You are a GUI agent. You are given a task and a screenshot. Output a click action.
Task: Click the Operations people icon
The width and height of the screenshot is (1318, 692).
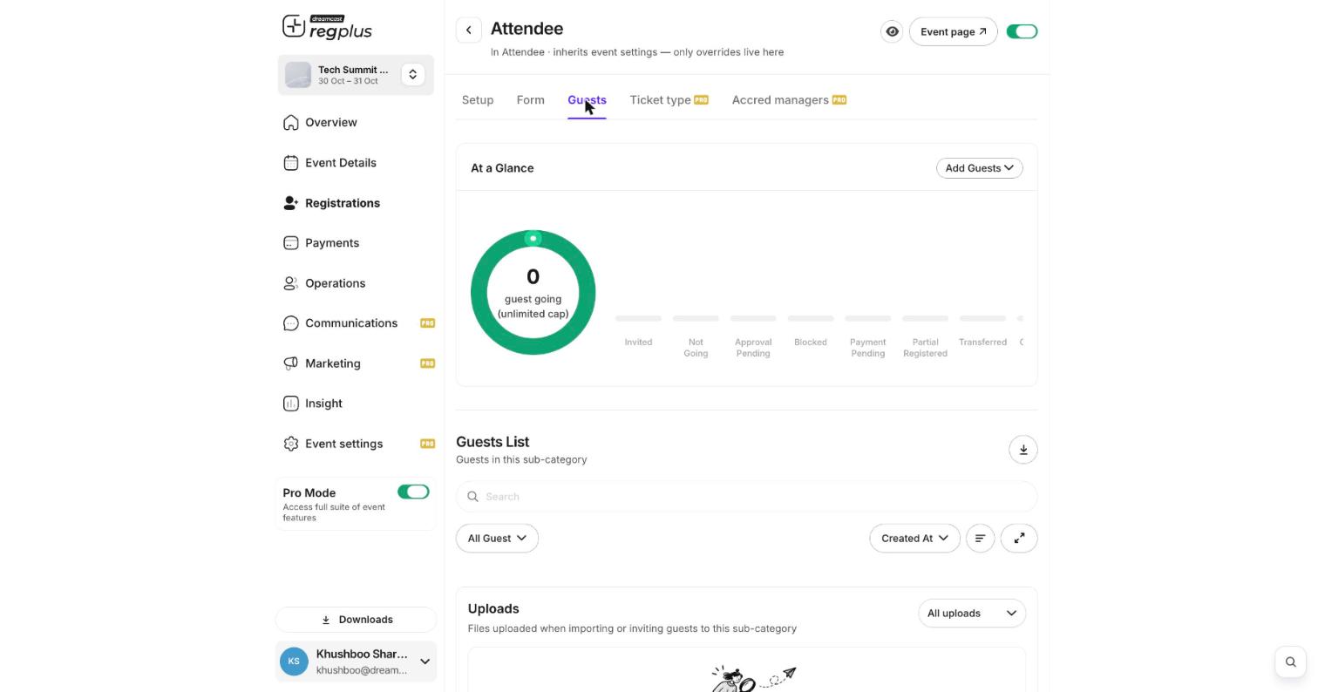pos(291,283)
